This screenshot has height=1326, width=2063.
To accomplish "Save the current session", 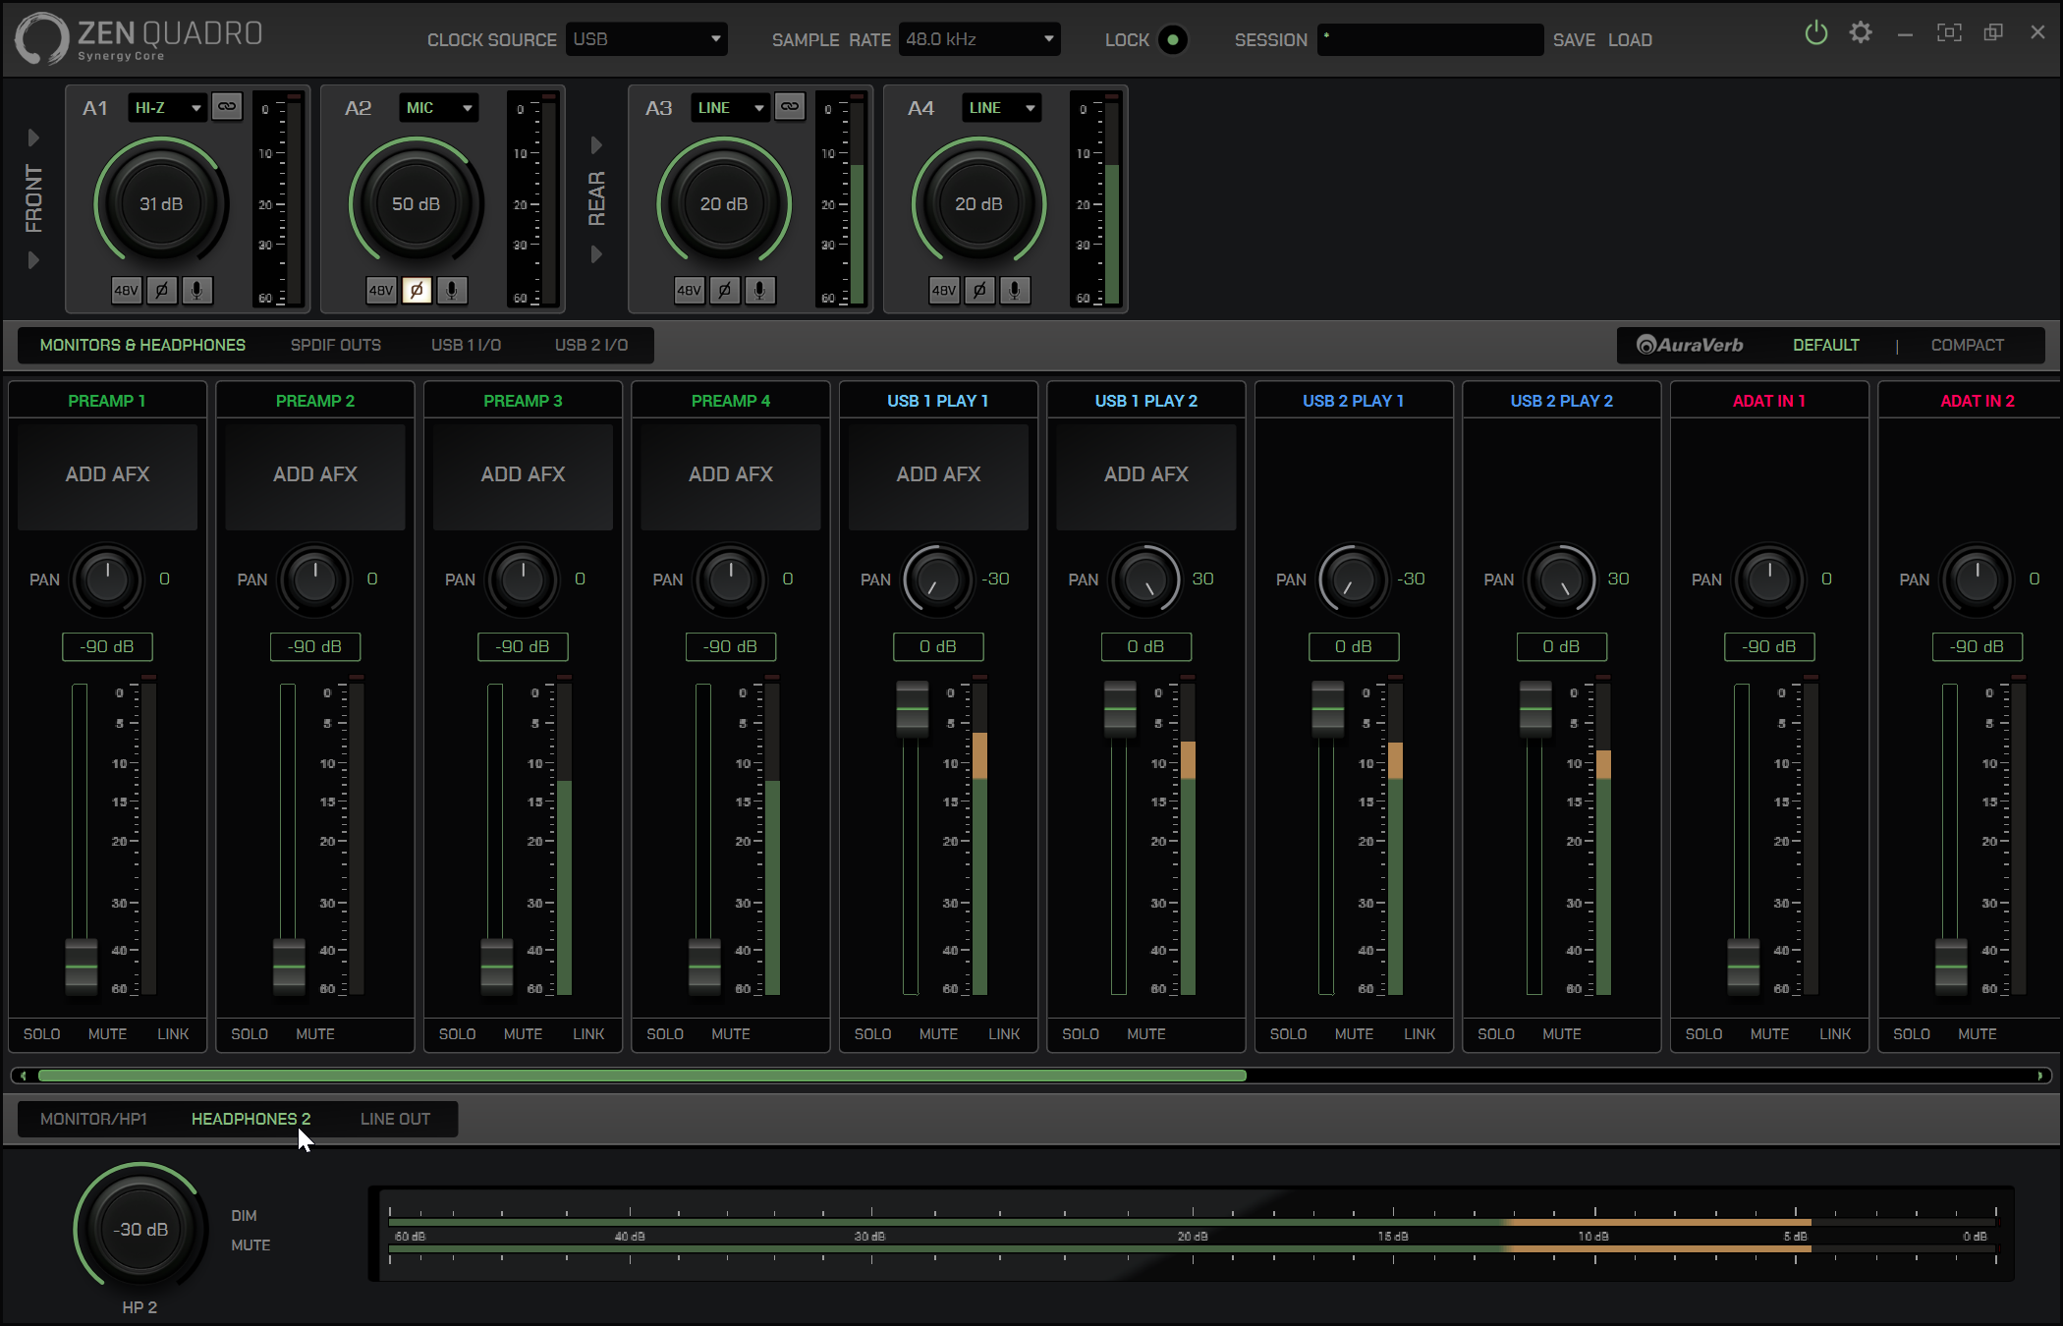I will pos(1574,40).
